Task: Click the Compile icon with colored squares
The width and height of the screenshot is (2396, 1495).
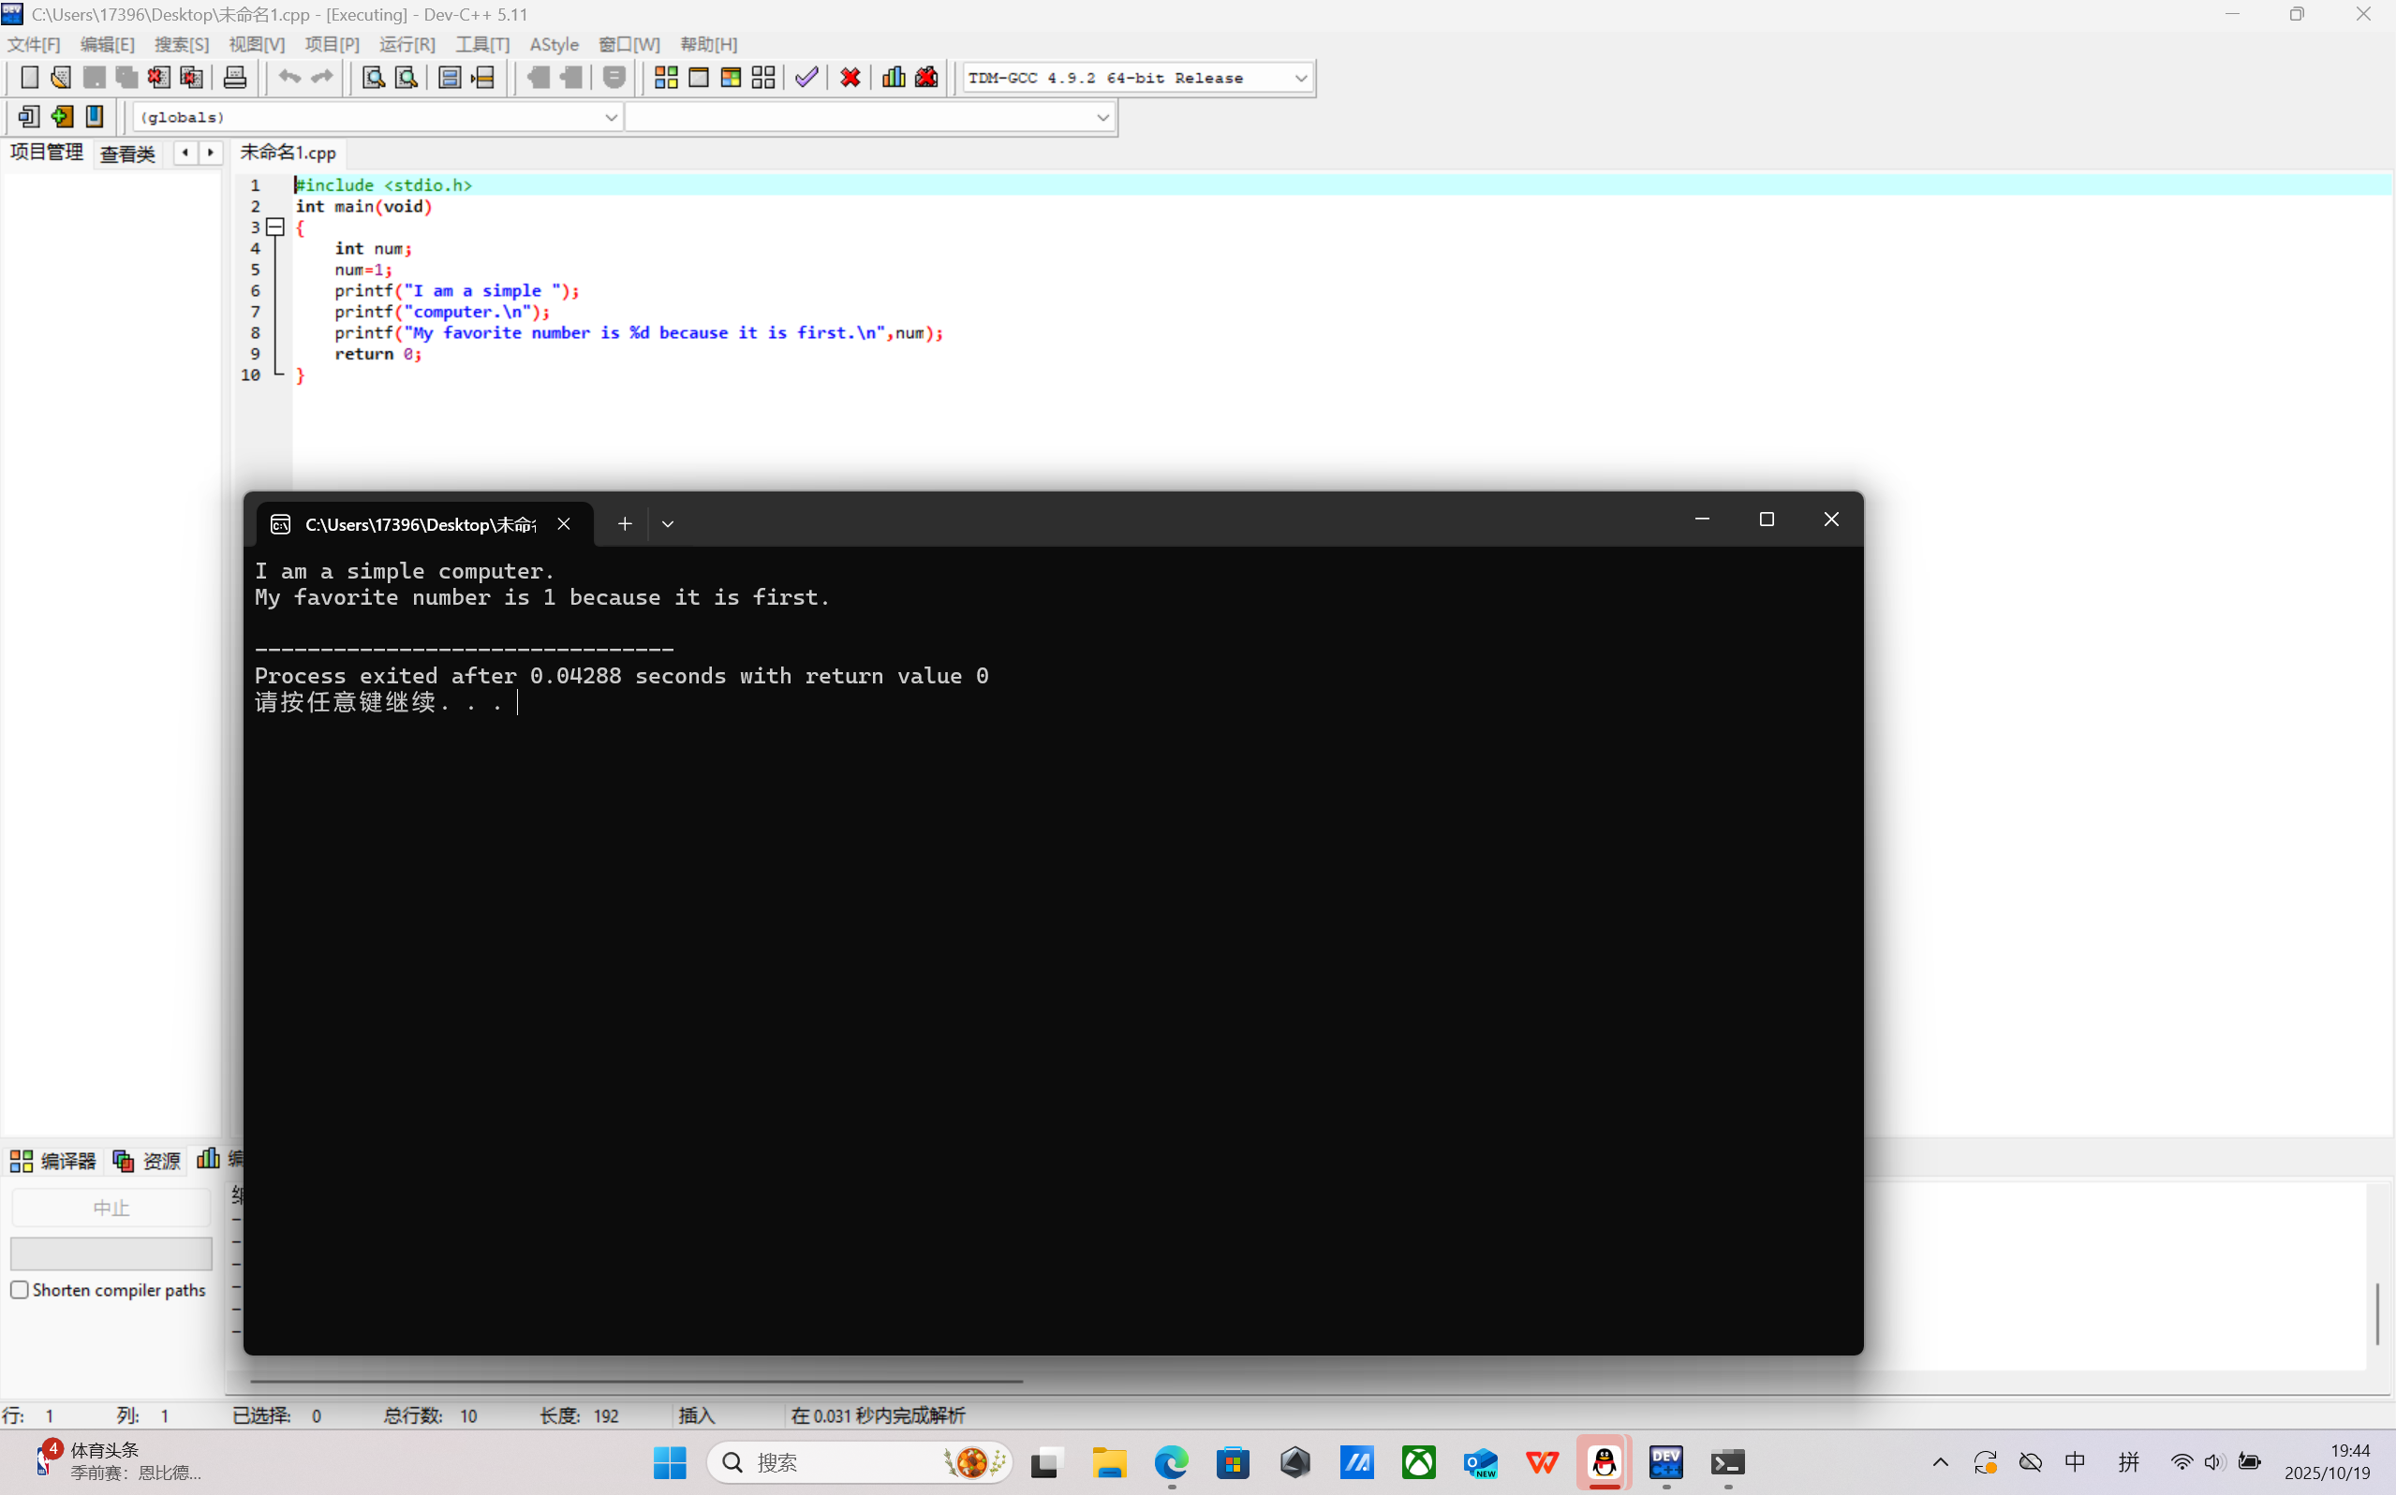Action: 666,77
